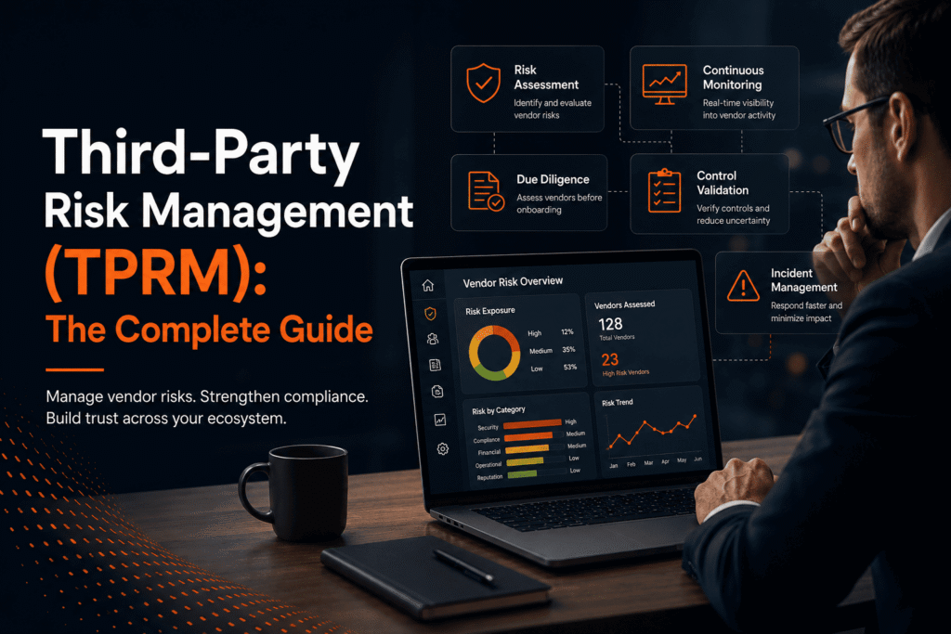Click the orange "(TPRM):" headline
Viewport: 951px width, 634px height.
[155, 272]
